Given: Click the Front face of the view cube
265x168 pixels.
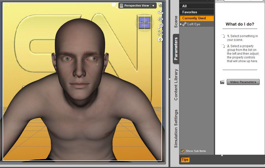Looking at the screenshot, I should 144,23.
